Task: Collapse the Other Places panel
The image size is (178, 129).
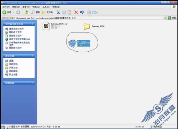Action: (x=32, y=56)
